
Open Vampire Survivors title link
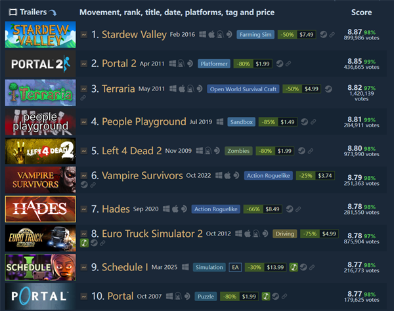pyautogui.click(x=142, y=175)
